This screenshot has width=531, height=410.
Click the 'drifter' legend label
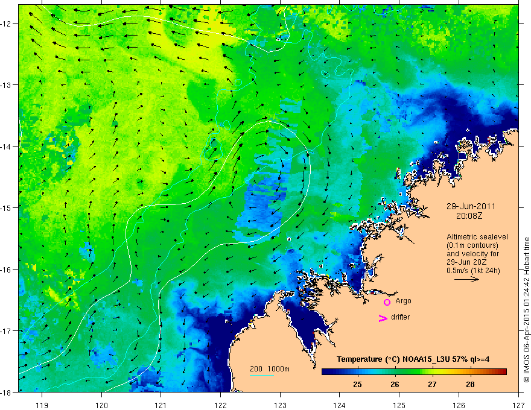pos(400,317)
